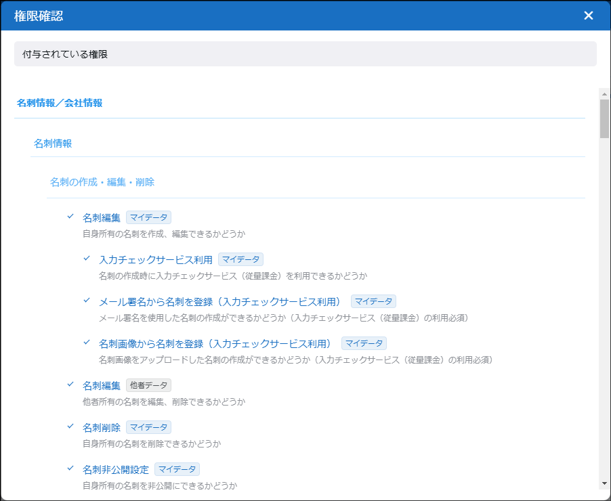Click the 他者データ badge
The height and width of the screenshot is (501, 611).
tap(148, 385)
